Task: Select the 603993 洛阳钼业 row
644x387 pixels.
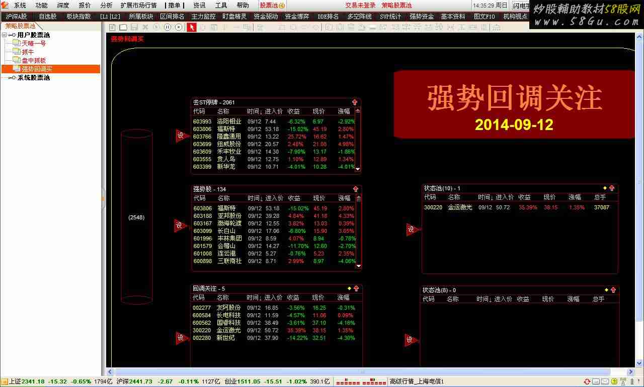Action: [274, 121]
